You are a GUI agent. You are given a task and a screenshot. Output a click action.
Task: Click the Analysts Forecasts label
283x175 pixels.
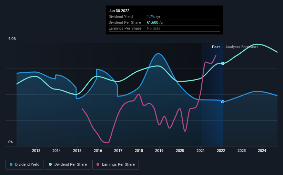pos(242,47)
